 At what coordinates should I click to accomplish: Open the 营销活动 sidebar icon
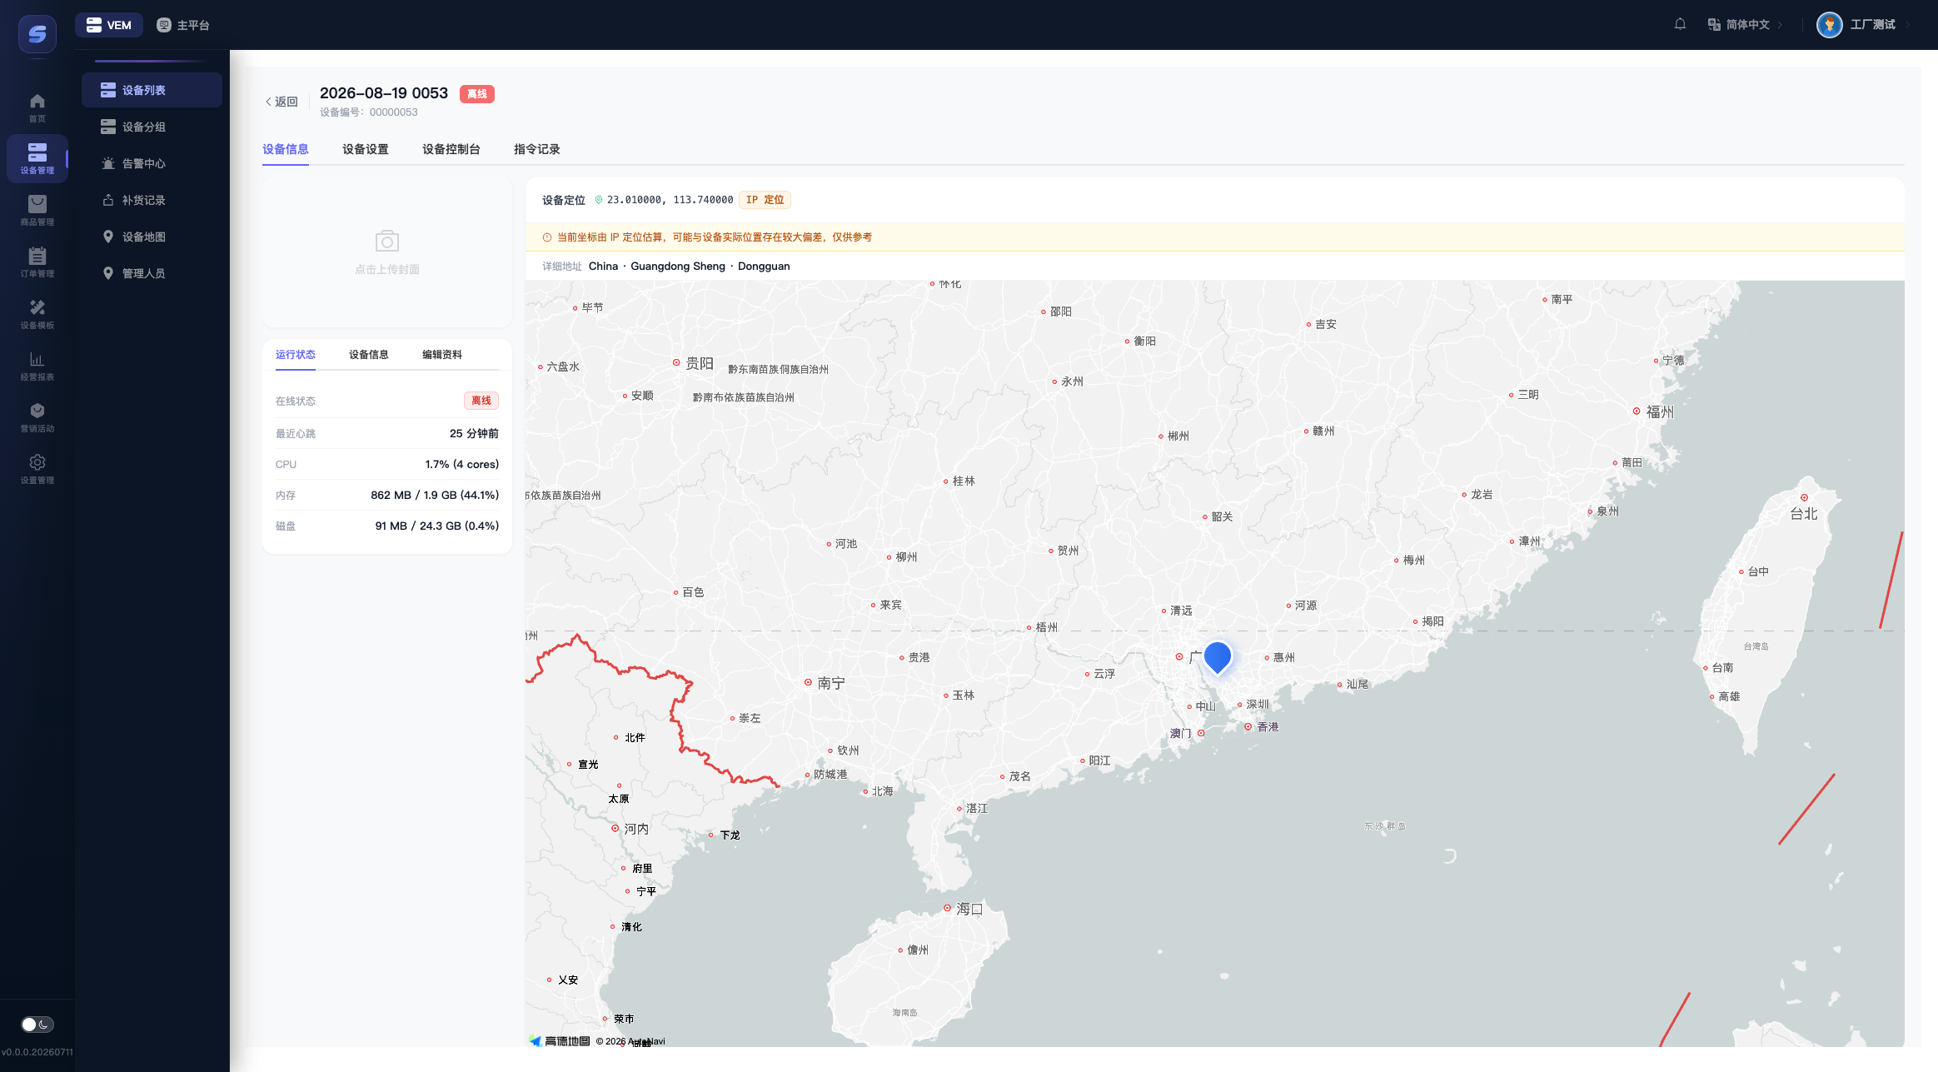pos(37,416)
